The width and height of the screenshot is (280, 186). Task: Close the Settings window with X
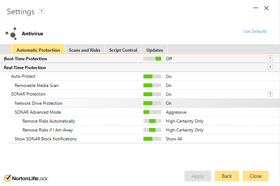[266, 8]
